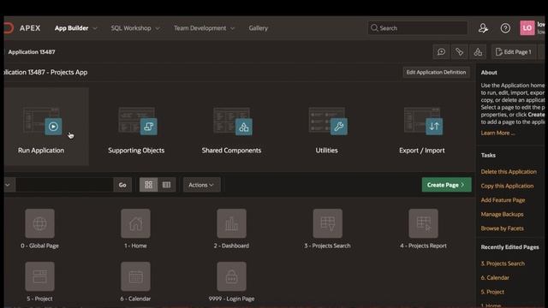Click Edit Page 1 button
The width and height of the screenshot is (548, 308).
click(x=514, y=52)
